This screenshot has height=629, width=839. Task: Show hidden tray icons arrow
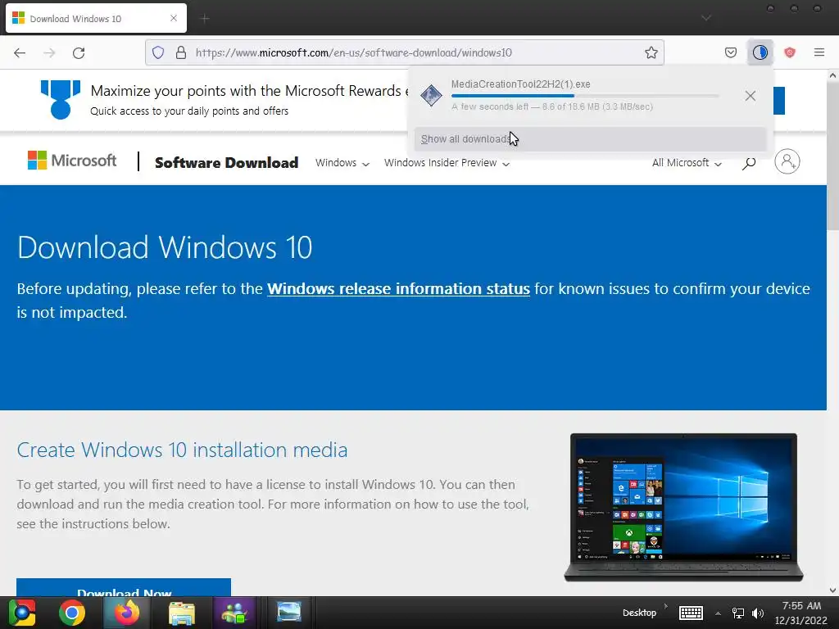pos(718,613)
